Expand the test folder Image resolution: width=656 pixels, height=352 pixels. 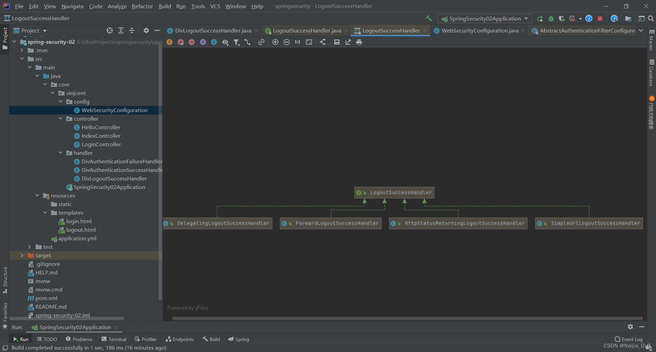pos(30,247)
